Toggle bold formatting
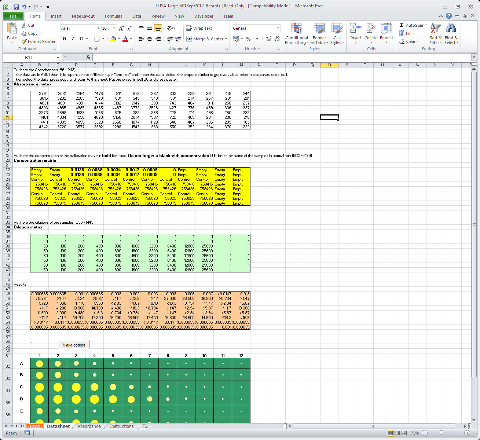 64,38
